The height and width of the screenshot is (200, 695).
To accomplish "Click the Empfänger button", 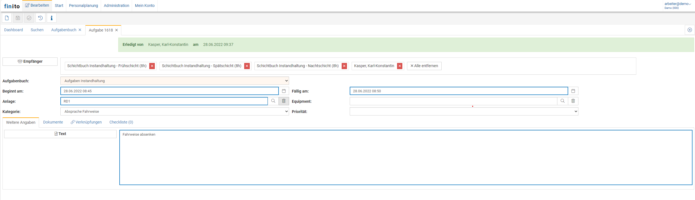I will click(30, 62).
